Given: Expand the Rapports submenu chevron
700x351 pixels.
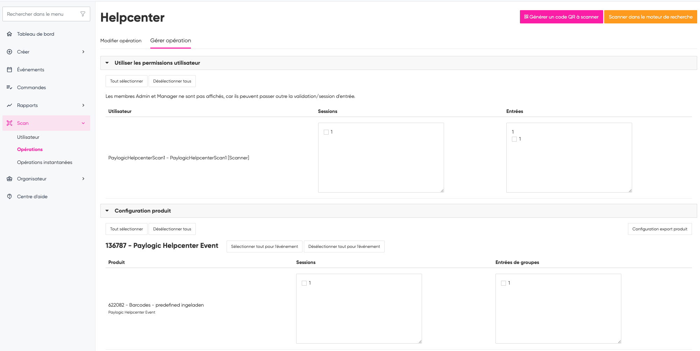Looking at the screenshot, I should [x=83, y=105].
